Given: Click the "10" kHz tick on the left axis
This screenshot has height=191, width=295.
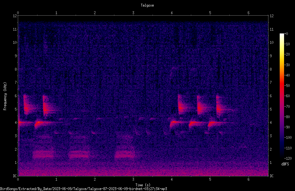Looking at the screenshot, I should [15, 43].
